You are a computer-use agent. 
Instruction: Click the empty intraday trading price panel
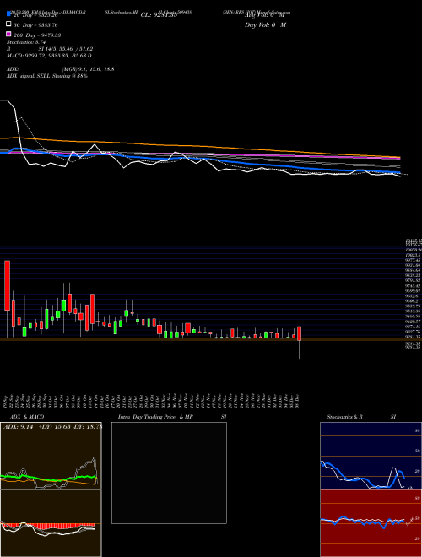tap(169, 473)
